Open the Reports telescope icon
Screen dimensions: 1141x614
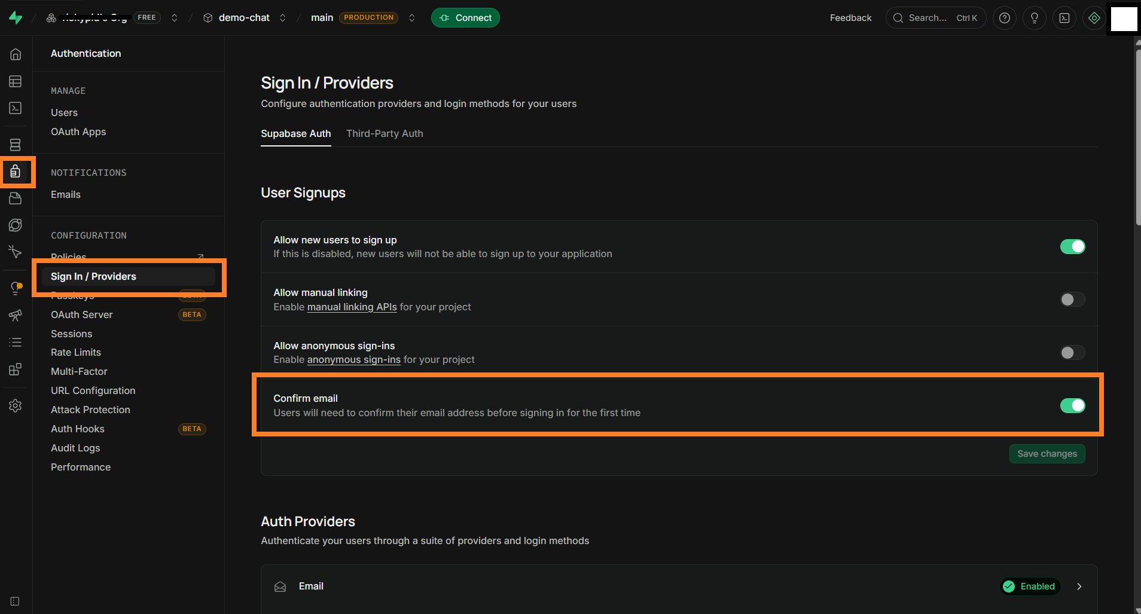(x=16, y=315)
